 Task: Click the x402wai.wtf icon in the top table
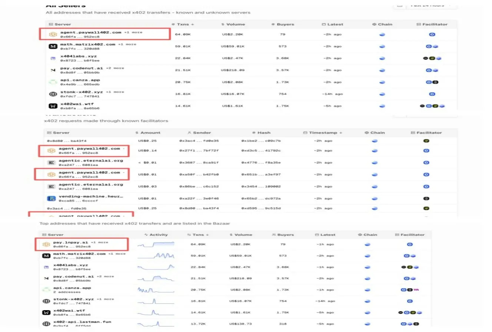53,106
